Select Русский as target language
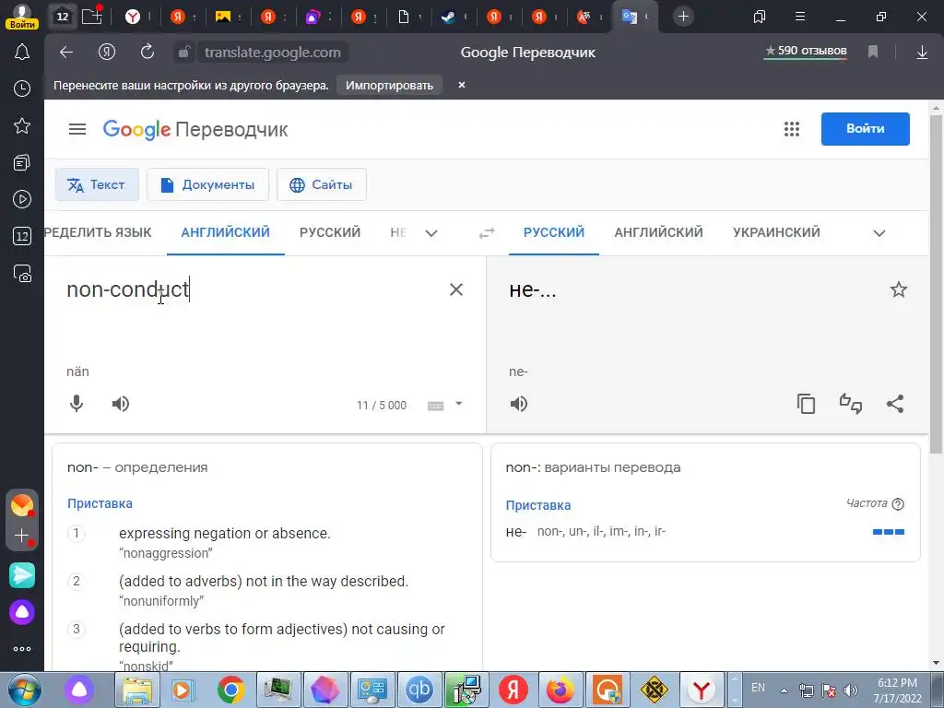 (554, 232)
